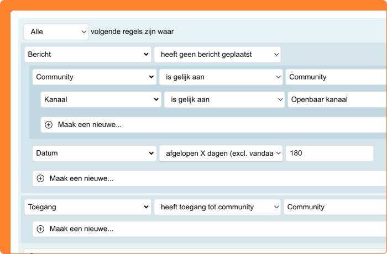Click 'Maak een nieuwe...' text under Kanaal row
Screen dimensions: 387x254
[x=90, y=125]
